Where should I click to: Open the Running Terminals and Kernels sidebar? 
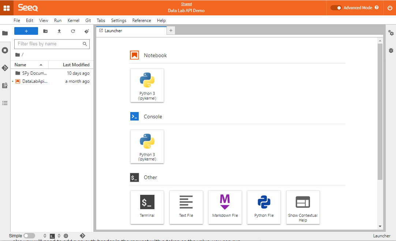click(5, 50)
